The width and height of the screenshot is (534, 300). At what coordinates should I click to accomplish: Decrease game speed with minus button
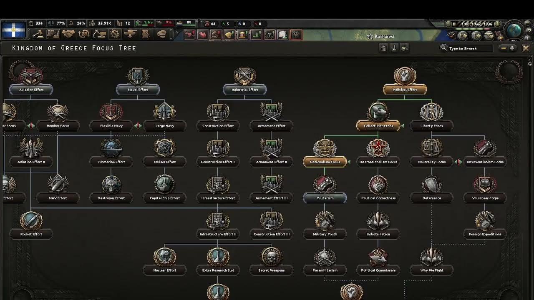click(449, 24)
